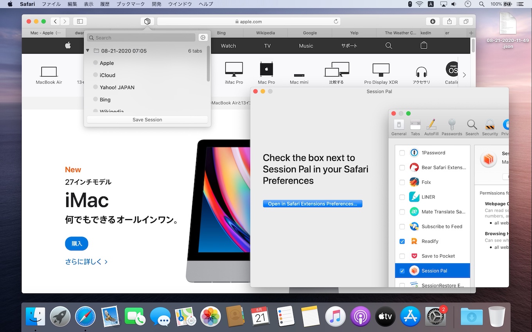Screen dimensions: 532x332
Task: Open the shopping bag on apple.com
Action: [x=424, y=45]
